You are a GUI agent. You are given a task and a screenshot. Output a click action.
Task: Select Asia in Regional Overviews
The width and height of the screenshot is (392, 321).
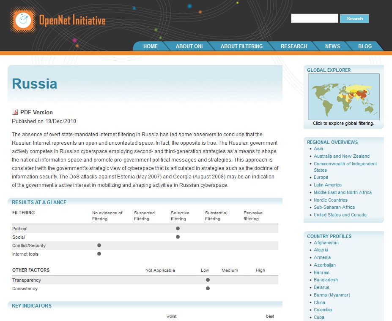318,148
